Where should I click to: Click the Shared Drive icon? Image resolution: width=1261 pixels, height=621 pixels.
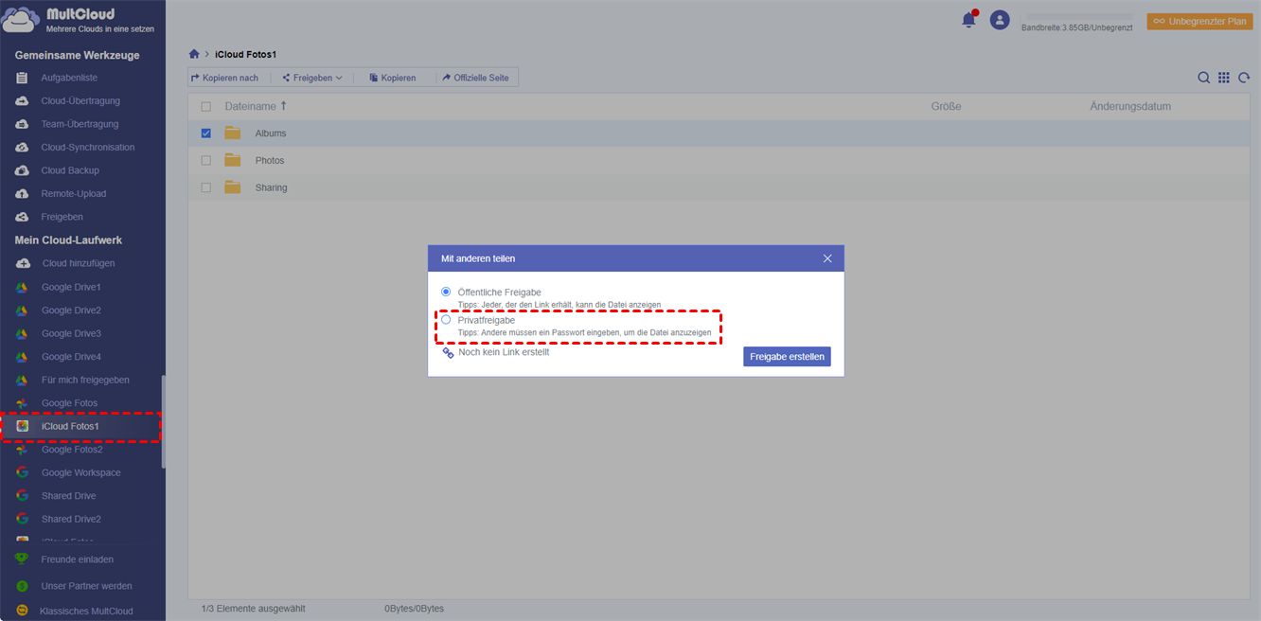click(x=22, y=496)
